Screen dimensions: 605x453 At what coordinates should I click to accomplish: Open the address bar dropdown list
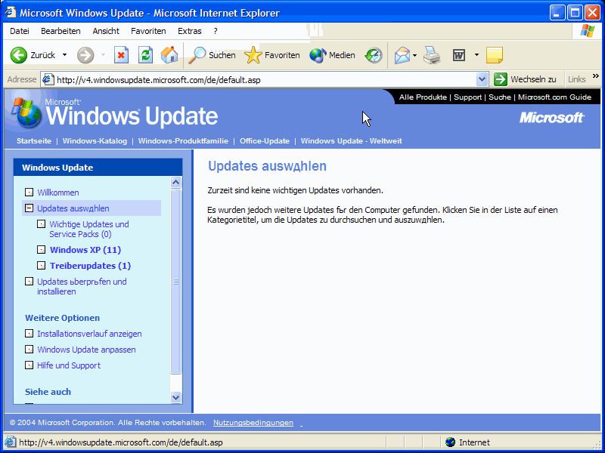tap(482, 80)
